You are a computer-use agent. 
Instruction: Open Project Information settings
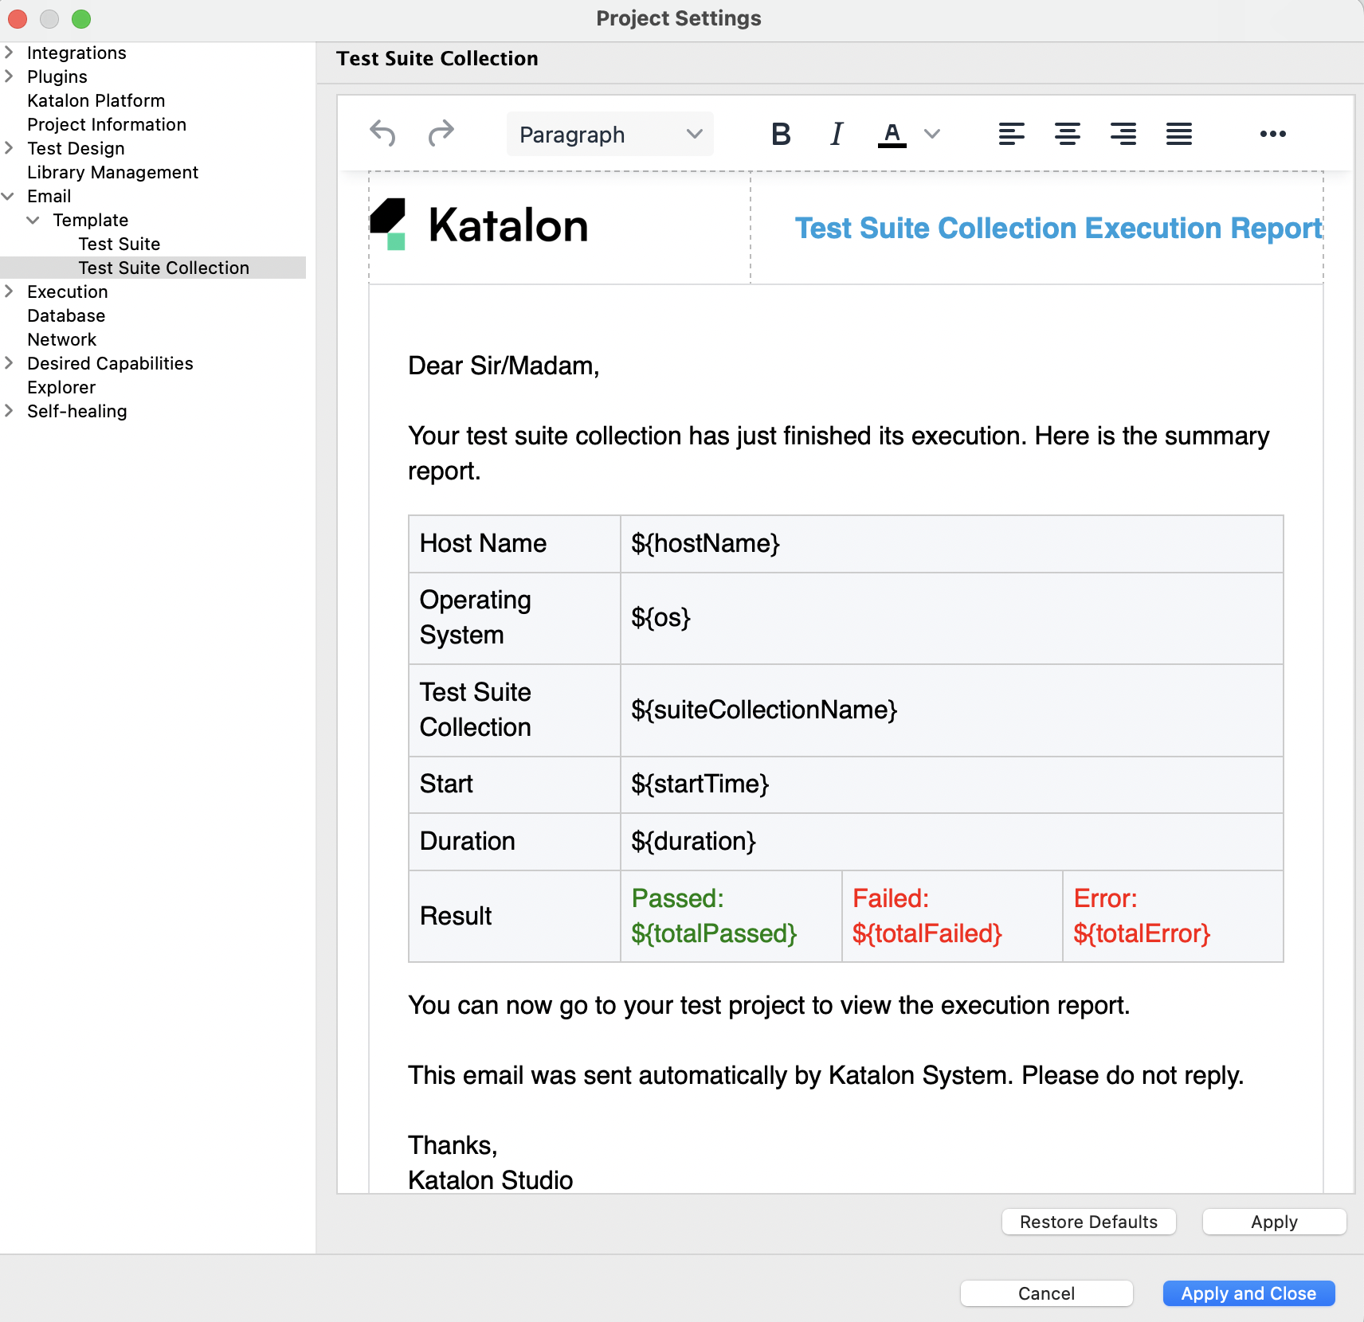tap(107, 124)
